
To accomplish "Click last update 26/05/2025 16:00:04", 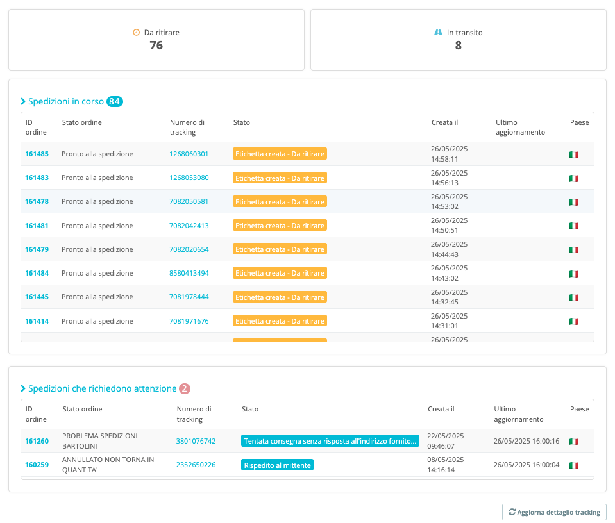I will click(527, 465).
